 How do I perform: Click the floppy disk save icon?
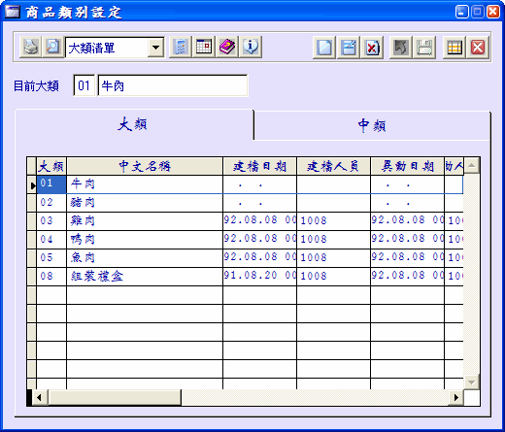(424, 48)
